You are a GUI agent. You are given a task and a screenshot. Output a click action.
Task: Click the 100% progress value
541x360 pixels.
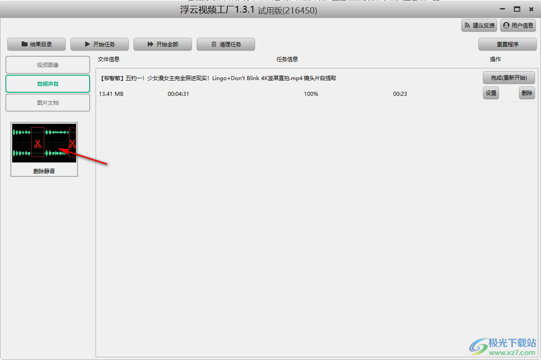click(x=311, y=94)
